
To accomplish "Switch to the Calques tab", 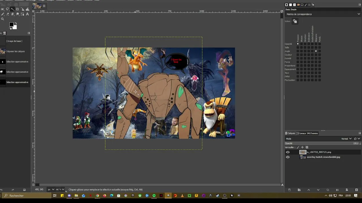I will (x=290, y=133).
